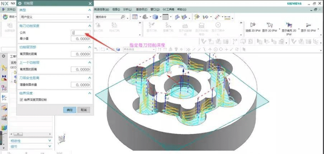The image size is (324, 154).
Task: Click the gray background square icon
Action: [x=165, y=17]
